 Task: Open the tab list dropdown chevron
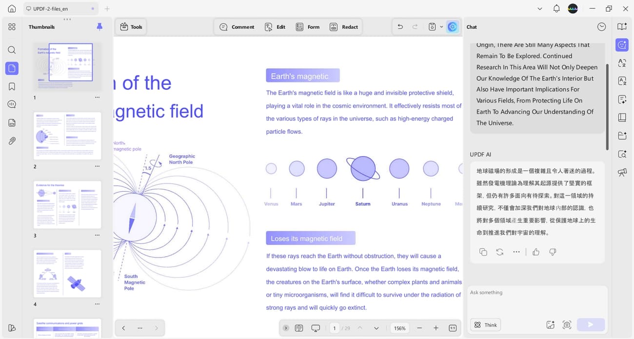coord(540,8)
